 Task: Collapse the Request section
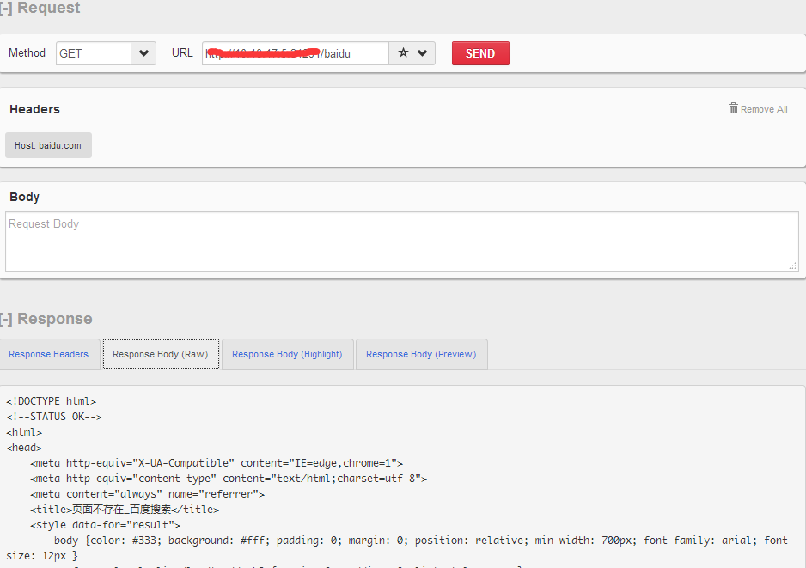(6, 9)
